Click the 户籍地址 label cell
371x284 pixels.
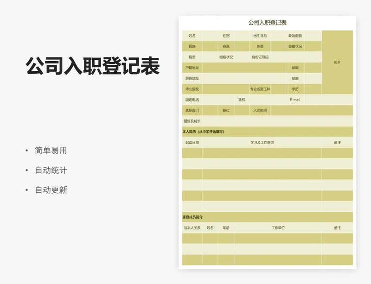192,68
